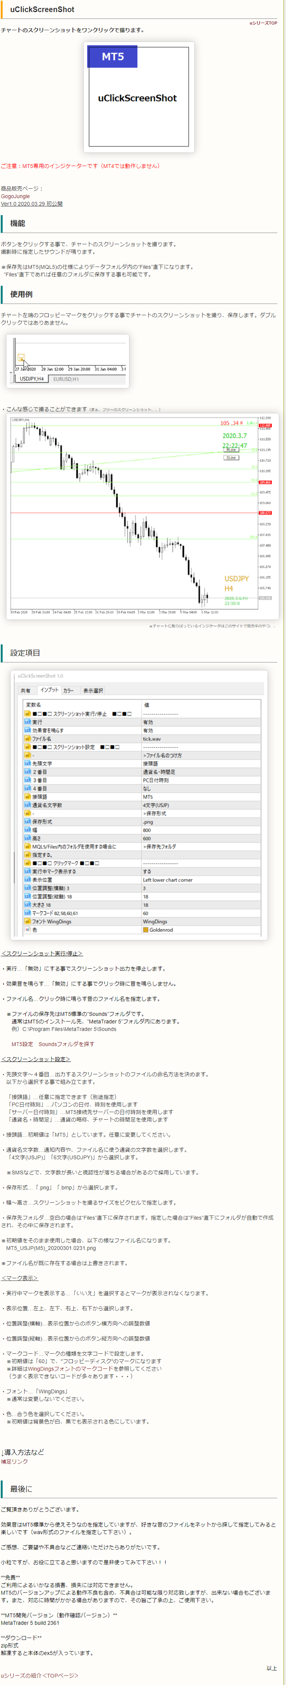Viewport: 286px width, 1685px height.
Task: Open the uシリーズの紹介 <TOPページ> link
Action: pos(39,1675)
